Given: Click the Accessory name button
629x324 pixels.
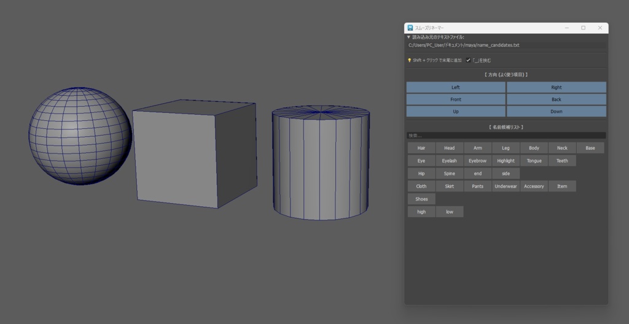Looking at the screenshot, I should (x=534, y=186).
